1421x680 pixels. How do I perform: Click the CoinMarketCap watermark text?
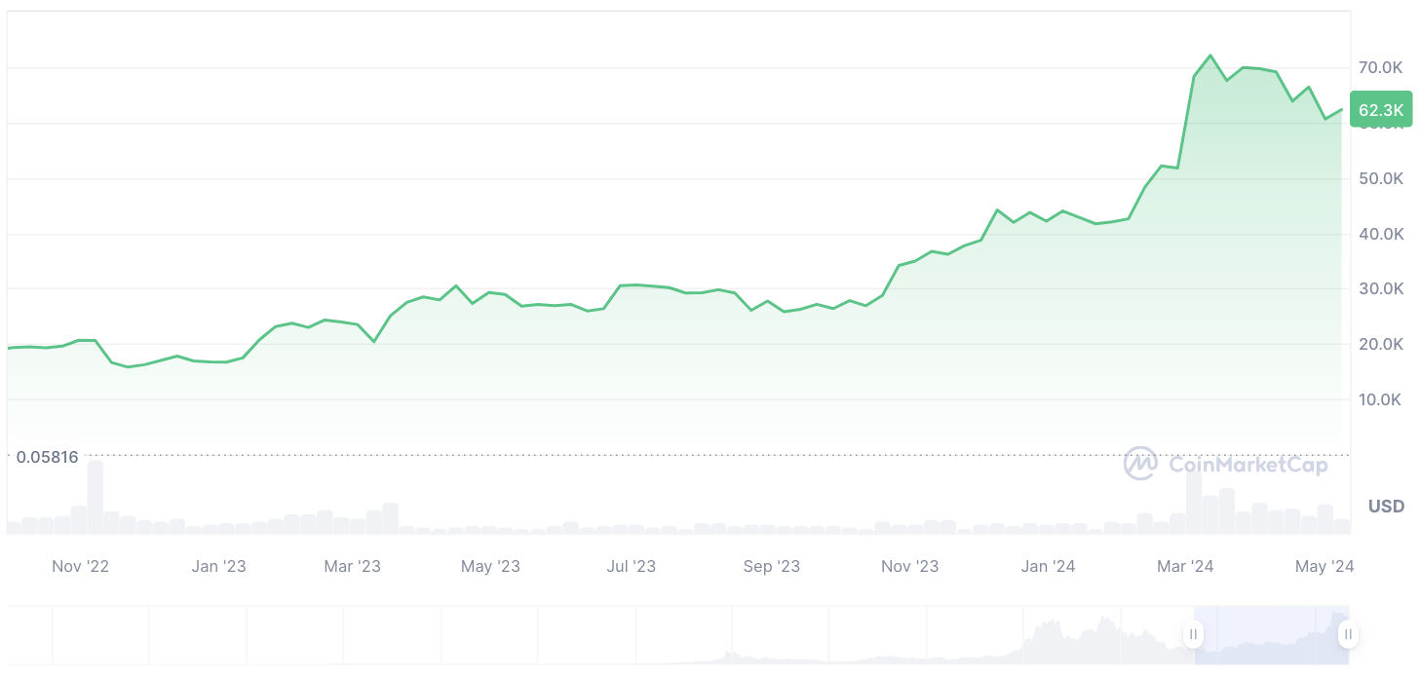coord(1248,465)
